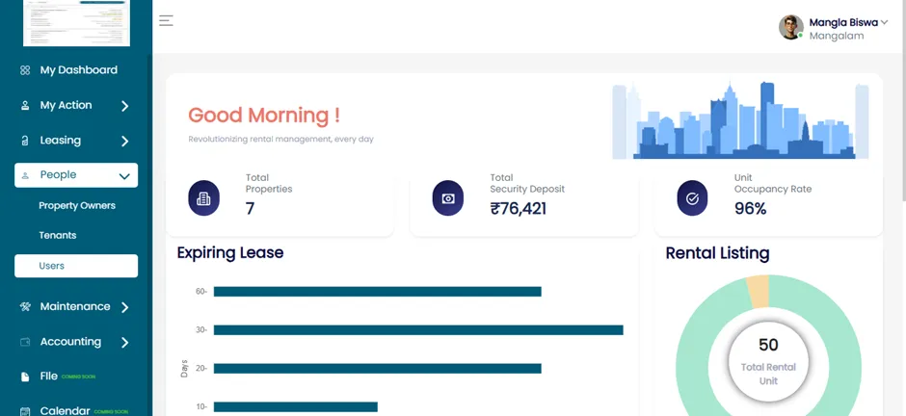
Task: Click the Leasing icon in sidebar
Action: click(25, 141)
